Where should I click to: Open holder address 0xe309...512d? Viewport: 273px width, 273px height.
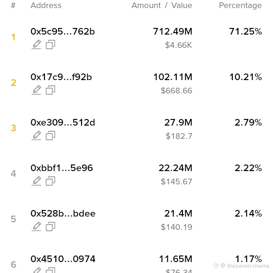[x=63, y=122]
